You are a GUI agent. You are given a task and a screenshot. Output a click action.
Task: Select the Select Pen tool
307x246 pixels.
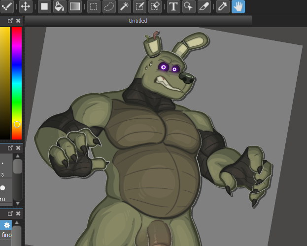[x=139, y=6]
